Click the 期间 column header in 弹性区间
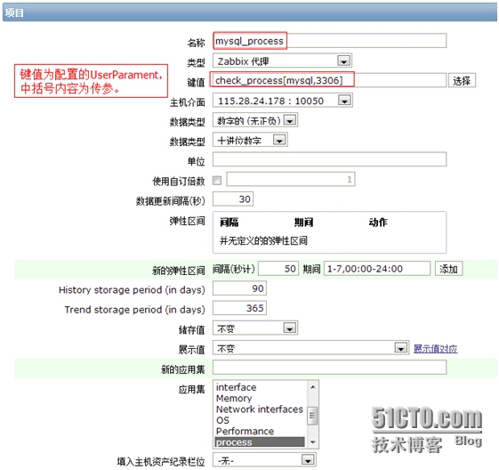Image resolution: width=499 pixels, height=470 pixels. tap(304, 222)
